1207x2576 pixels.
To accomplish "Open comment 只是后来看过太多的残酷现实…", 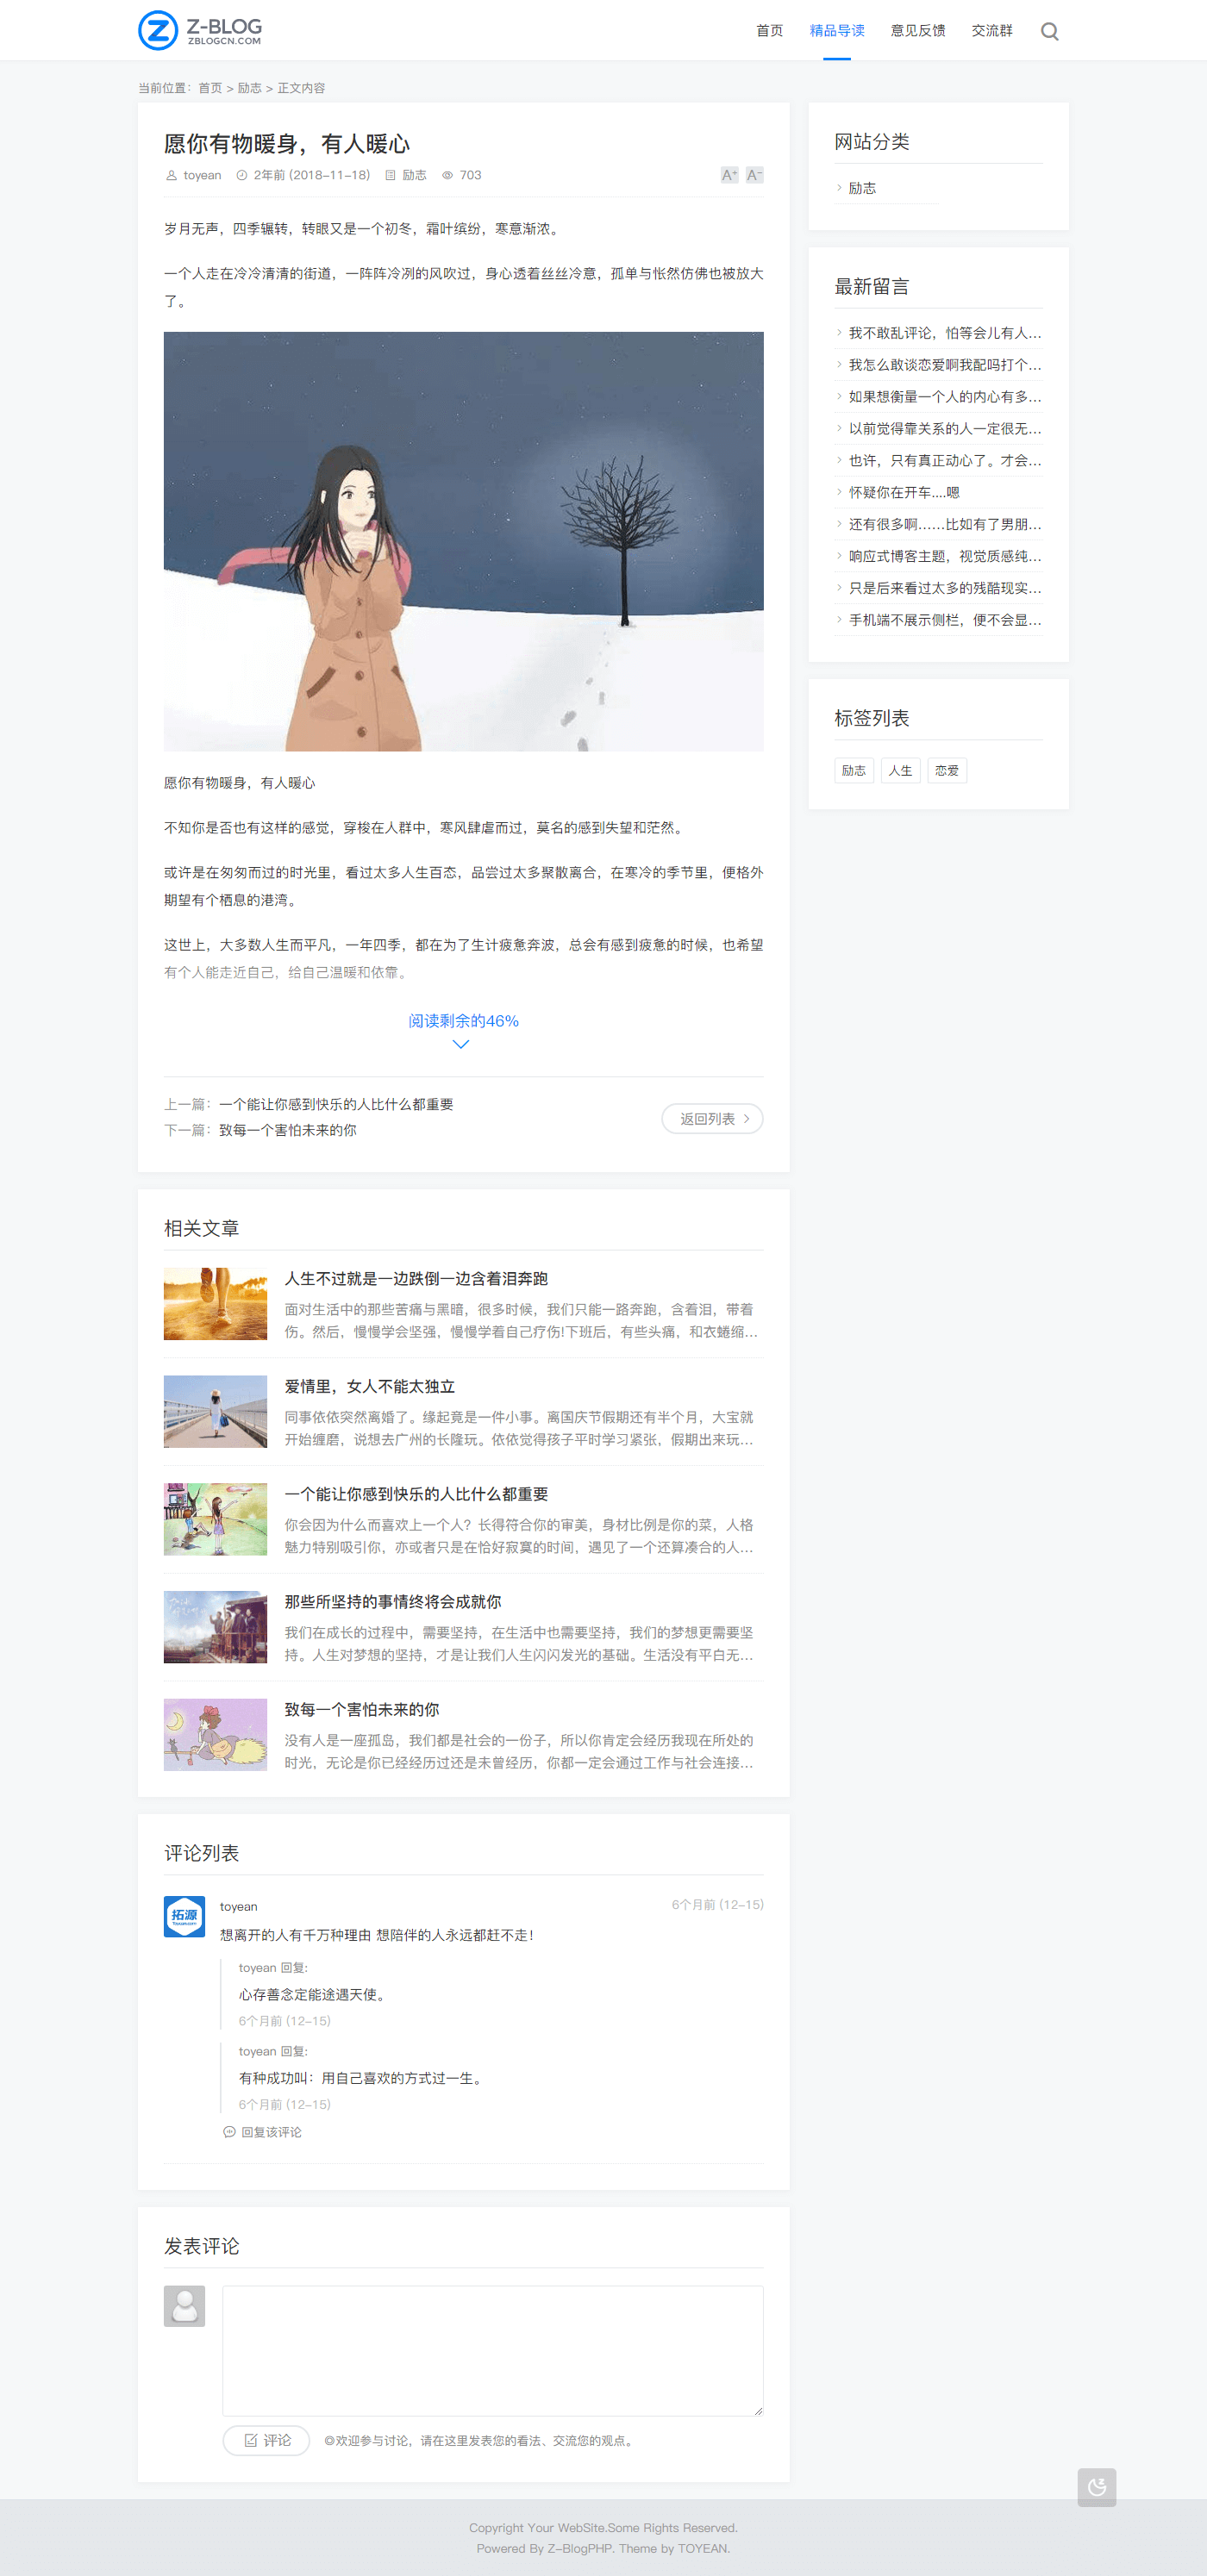I will [x=945, y=588].
